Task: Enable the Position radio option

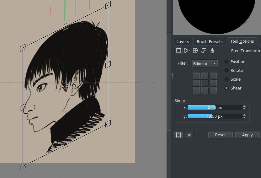Action: click(226, 62)
